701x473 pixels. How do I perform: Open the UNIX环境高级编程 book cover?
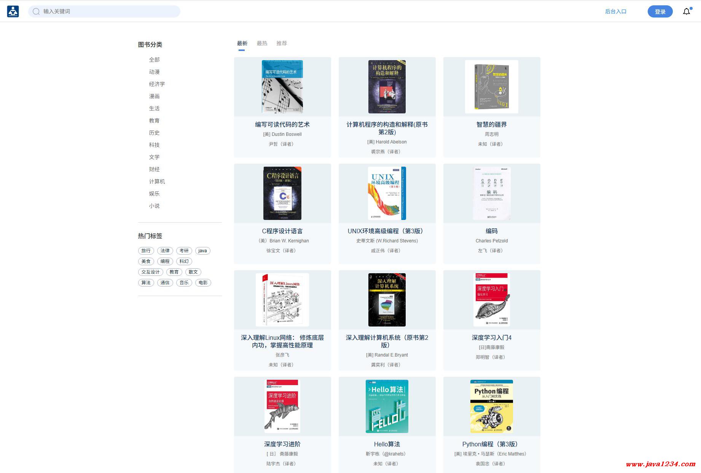click(x=387, y=193)
